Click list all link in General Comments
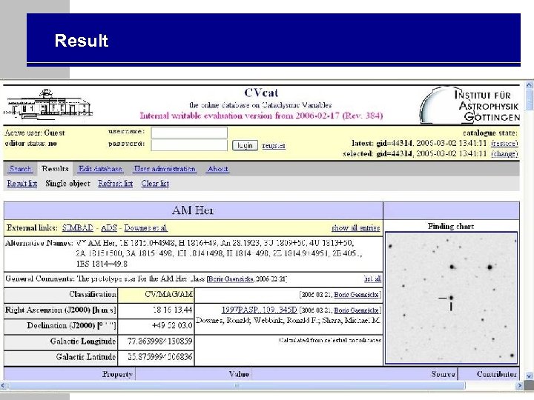The image size is (534, 400). click(x=372, y=279)
